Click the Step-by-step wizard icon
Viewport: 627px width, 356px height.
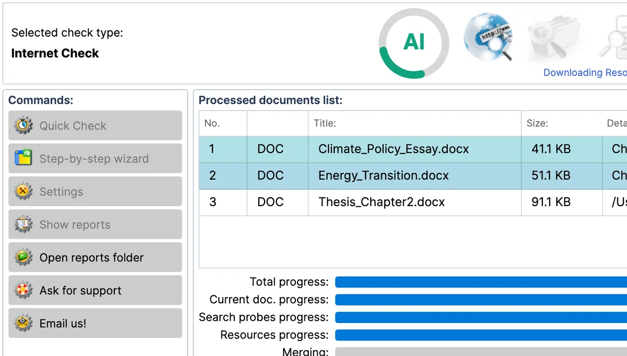pyautogui.click(x=23, y=158)
